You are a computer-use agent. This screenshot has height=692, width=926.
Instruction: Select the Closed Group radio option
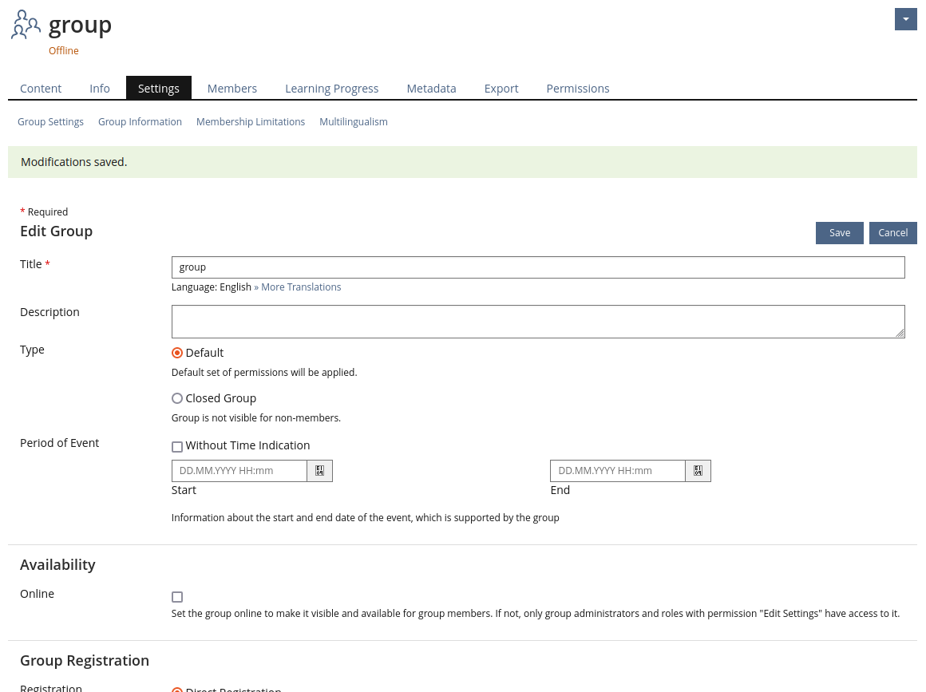click(x=177, y=398)
